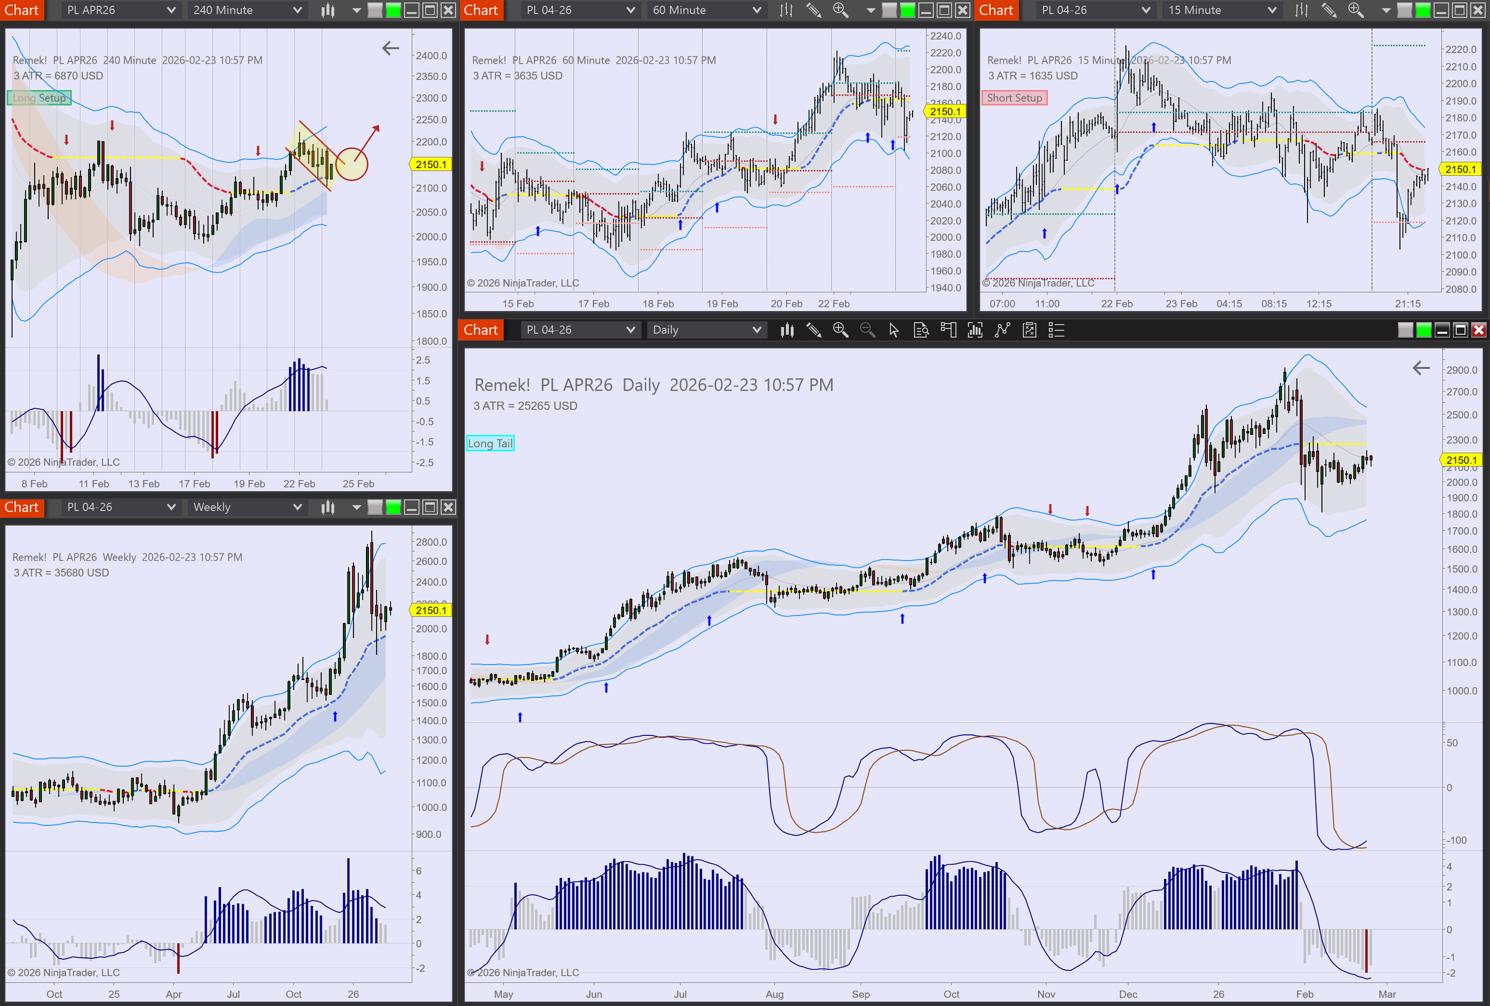Screen dimensions: 1490x1006
Task: Open Chart Trader icon on Daily chart
Action: tap(948, 330)
